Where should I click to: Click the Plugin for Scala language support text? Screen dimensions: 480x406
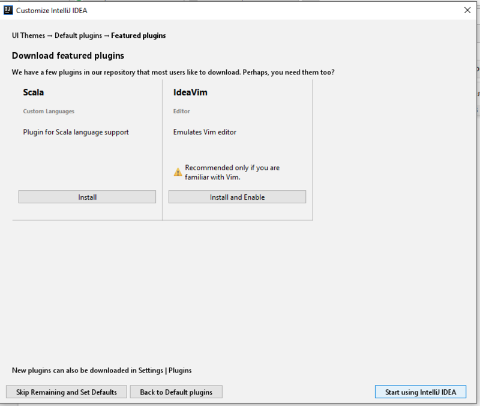pos(76,132)
